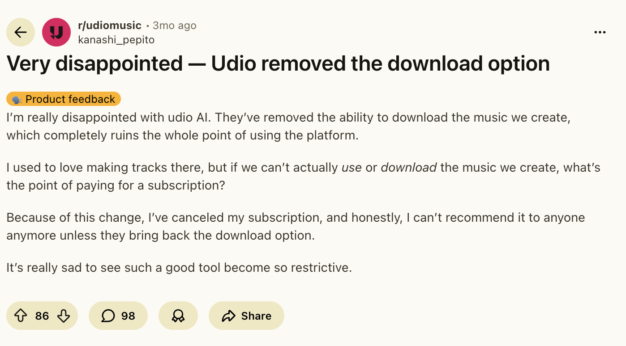This screenshot has height=346, width=626.
Task: Click the "3mo ago" post timestamp
Action: pos(174,25)
